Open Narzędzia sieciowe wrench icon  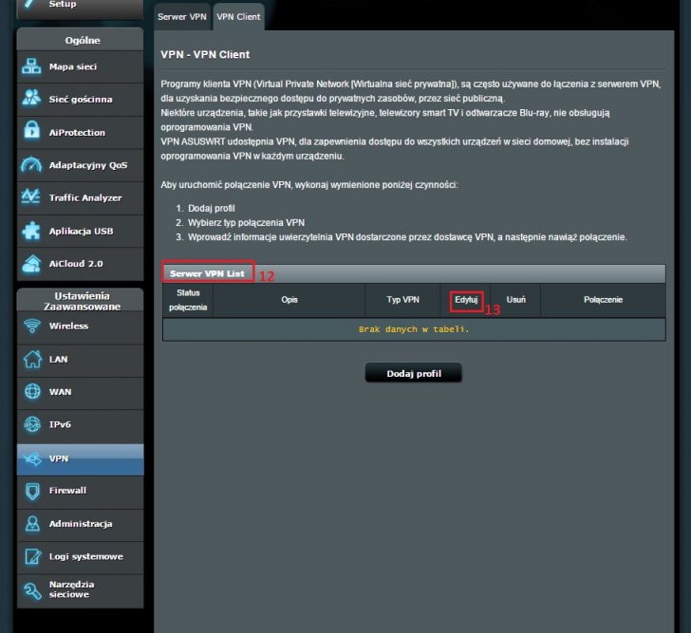point(32,590)
